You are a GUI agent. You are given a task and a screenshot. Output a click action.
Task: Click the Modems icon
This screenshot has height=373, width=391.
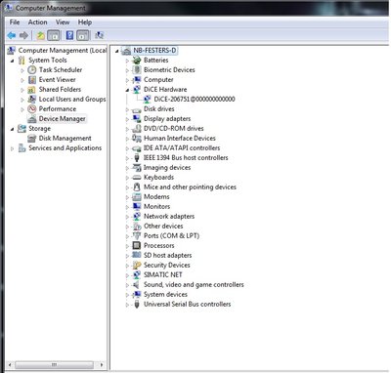pyautogui.click(x=137, y=197)
